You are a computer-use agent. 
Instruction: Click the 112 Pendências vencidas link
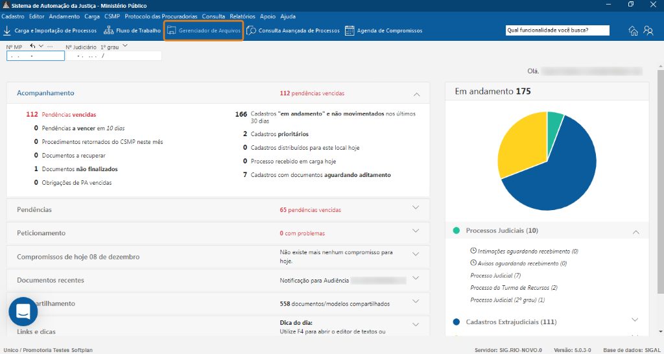coord(62,114)
